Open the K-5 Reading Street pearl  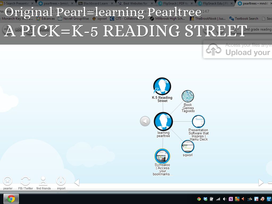[x=162, y=86]
